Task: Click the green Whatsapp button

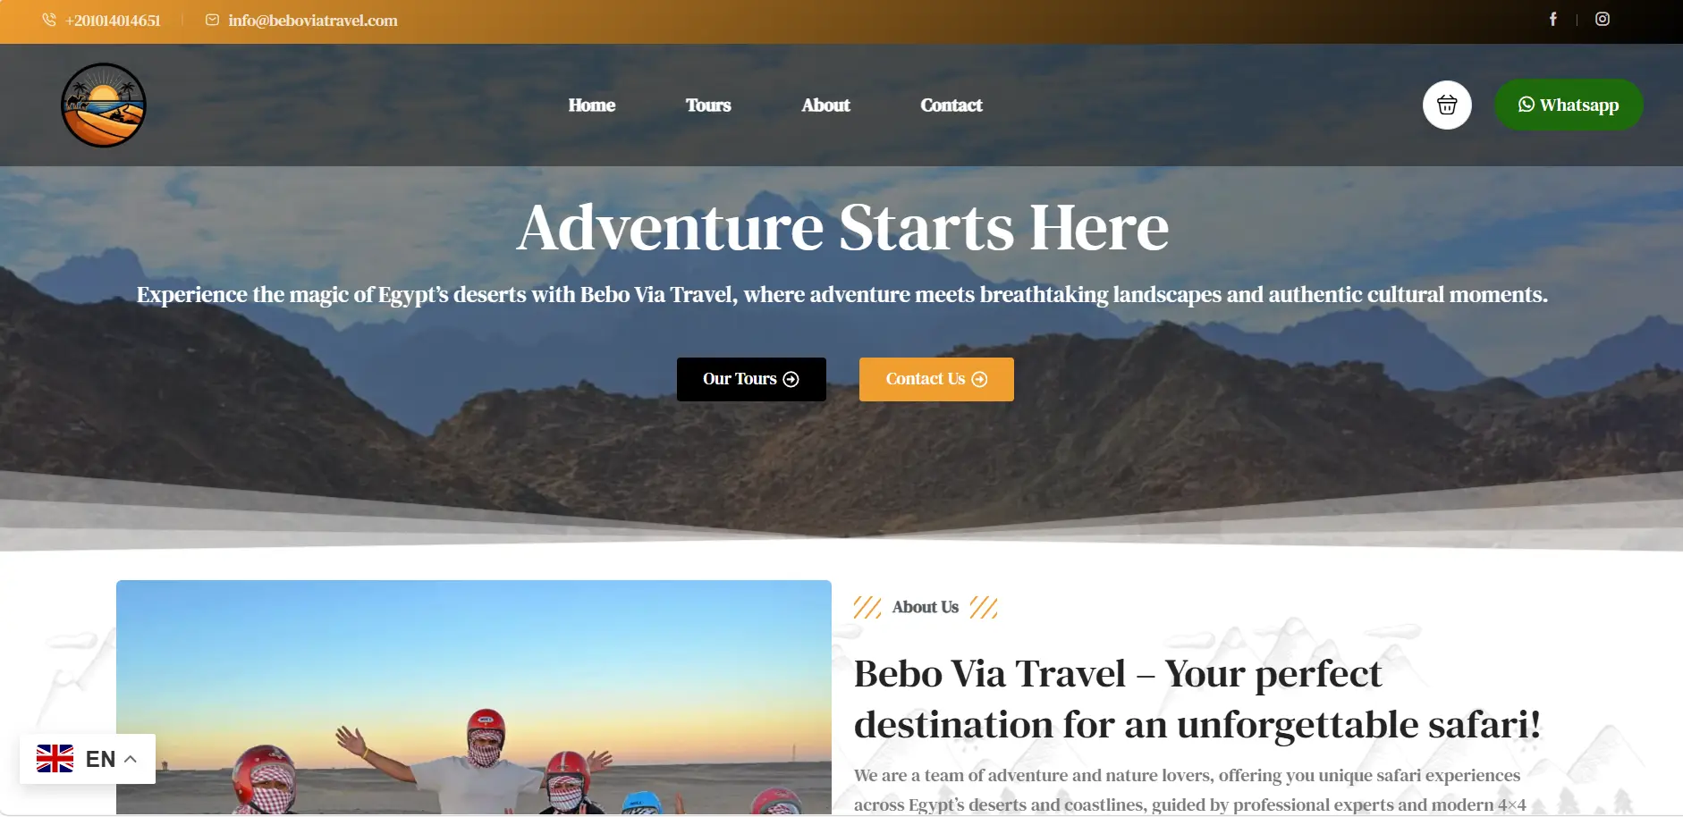Action: click(1569, 105)
